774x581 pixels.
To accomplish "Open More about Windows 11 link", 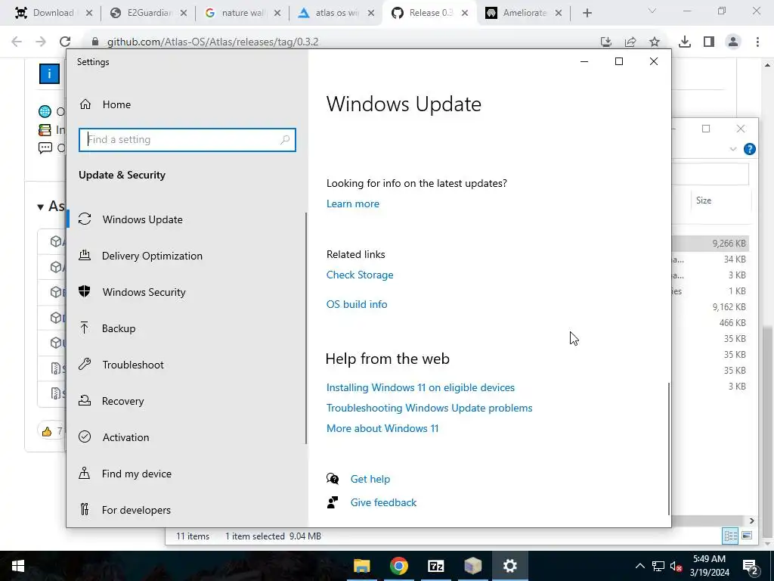I will coord(382,428).
